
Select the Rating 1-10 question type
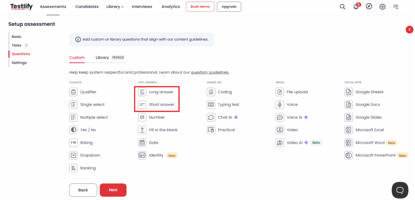[x=81, y=143]
